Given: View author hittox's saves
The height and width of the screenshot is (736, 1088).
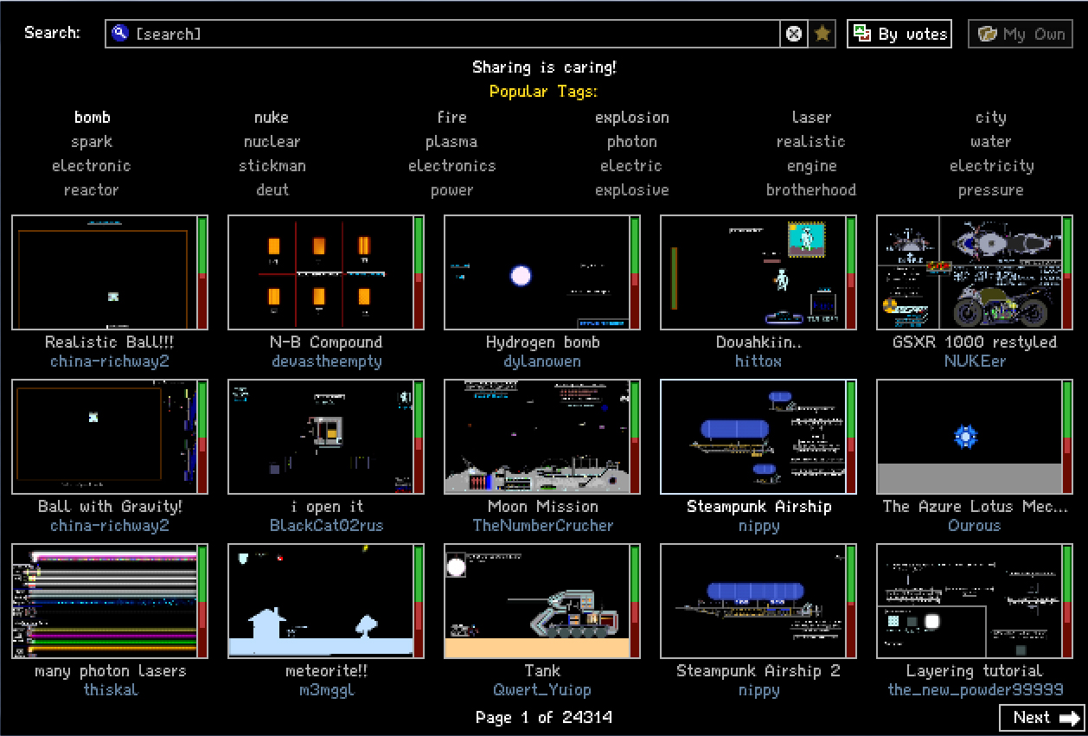Looking at the screenshot, I should coord(758,362).
